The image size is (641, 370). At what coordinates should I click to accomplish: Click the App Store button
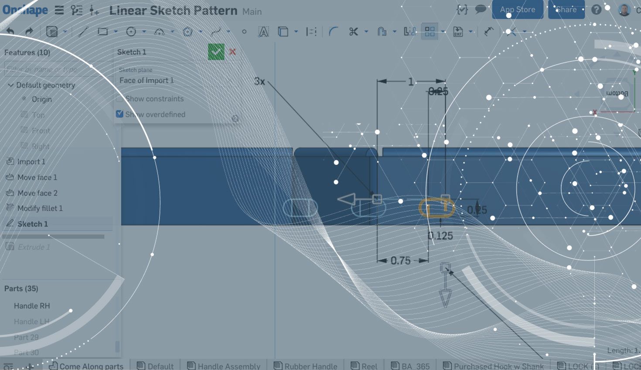(x=517, y=10)
